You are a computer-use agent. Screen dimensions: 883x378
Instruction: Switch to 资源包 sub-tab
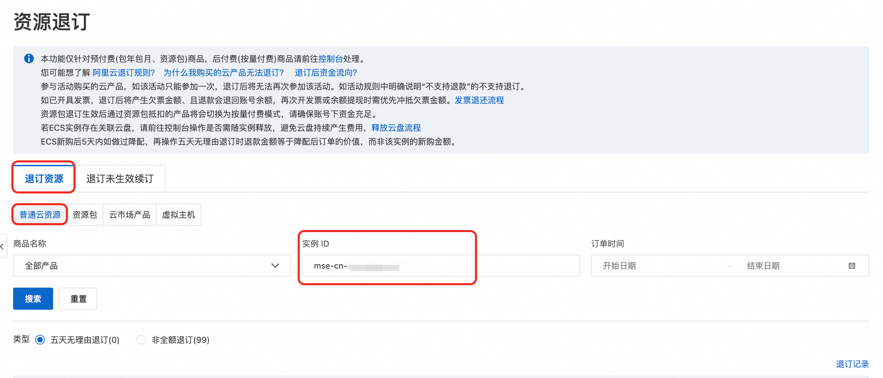tap(85, 215)
